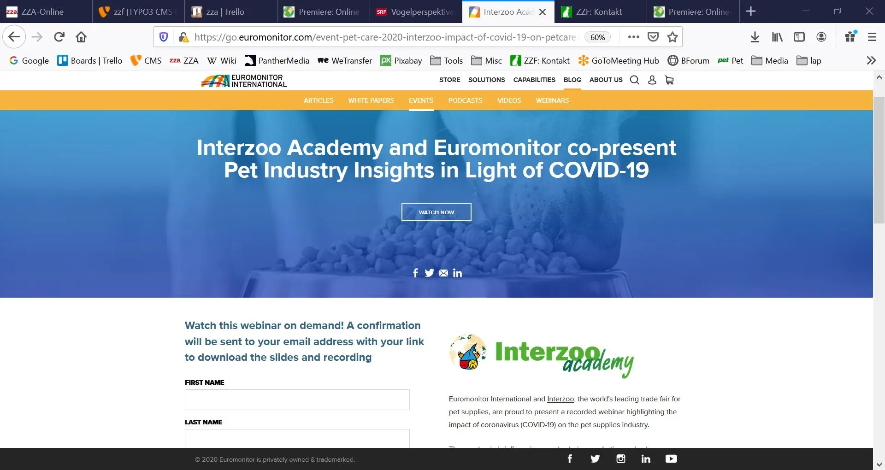Image resolution: width=885 pixels, height=470 pixels.
Task: Open page actions three-dot menu
Action: [x=633, y=37]
